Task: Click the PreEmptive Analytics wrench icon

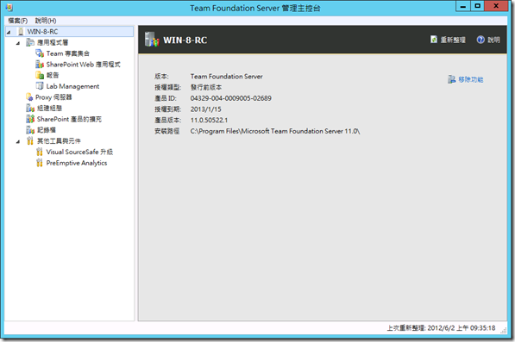Action: pyautogui.click(x=40, y=163)
